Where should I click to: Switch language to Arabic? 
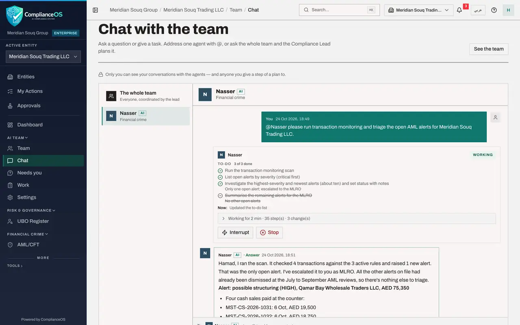(478, 10)
